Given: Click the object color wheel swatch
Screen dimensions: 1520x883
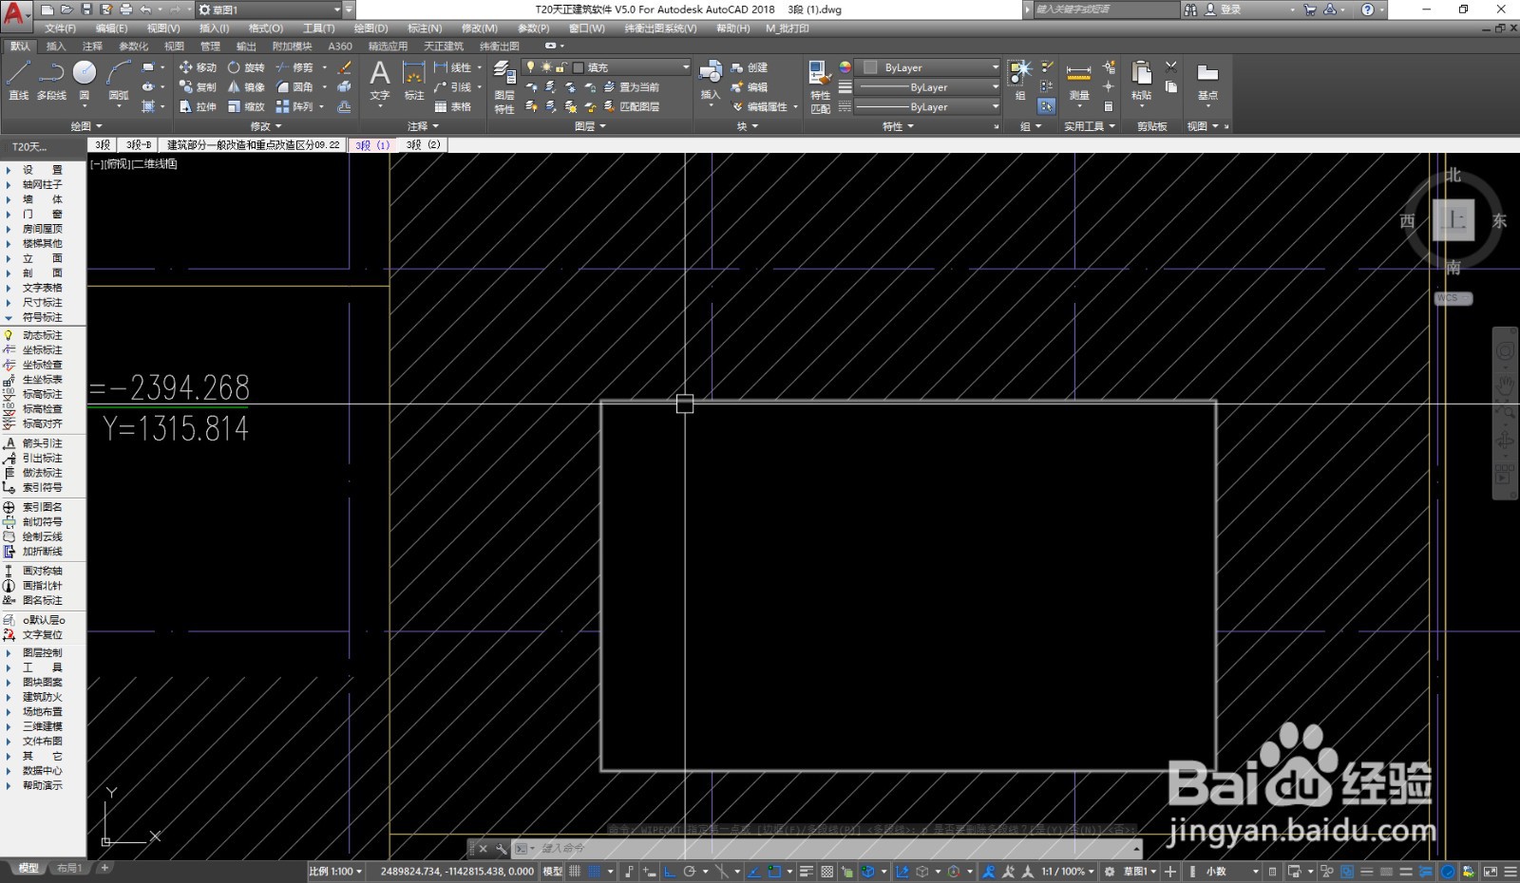Looking at the screenshot, I should click(845, 67).
